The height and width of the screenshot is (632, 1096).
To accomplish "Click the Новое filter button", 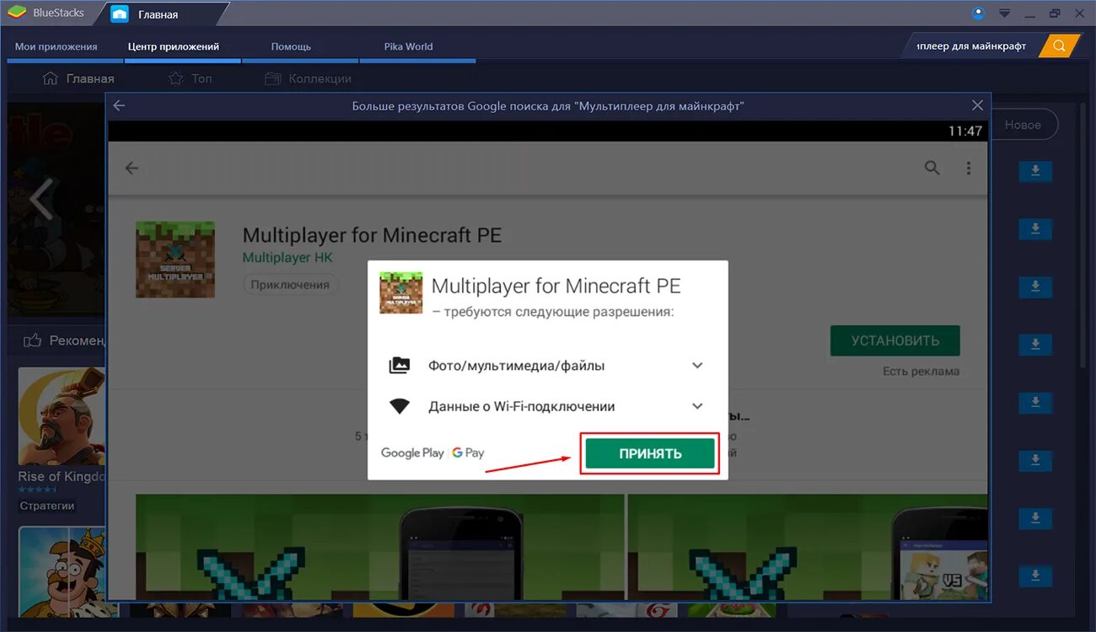I will pyautogui.click(x=1023, y=125).
